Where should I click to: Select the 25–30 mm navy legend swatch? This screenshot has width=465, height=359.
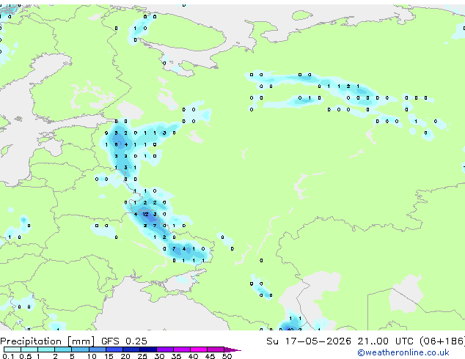point(147,349)
